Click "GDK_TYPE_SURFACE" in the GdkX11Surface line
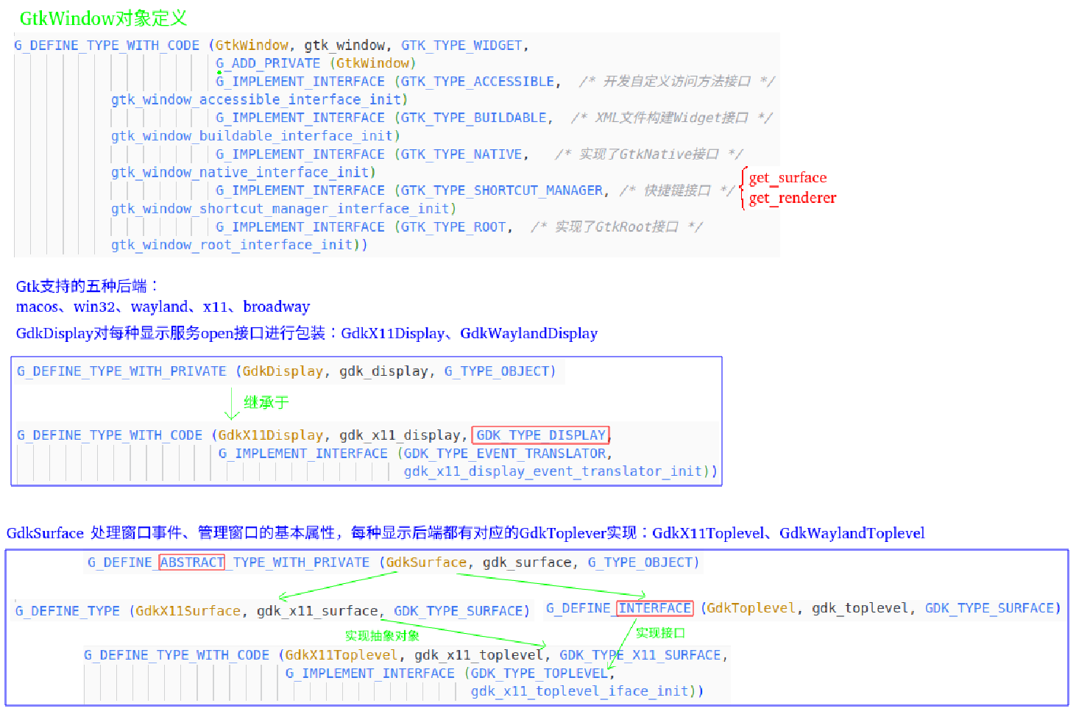The image size is (1090, 714). (x=458, y=611)
